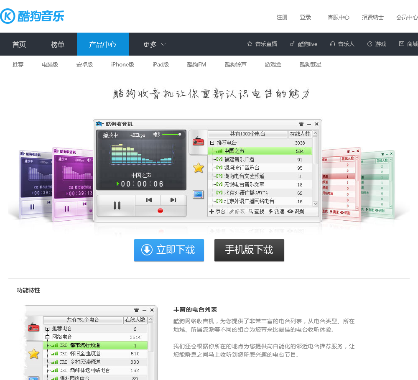Click the green skin radio thumbnail
The height and width of the screenshot is (380, 418).
(378, 184)
